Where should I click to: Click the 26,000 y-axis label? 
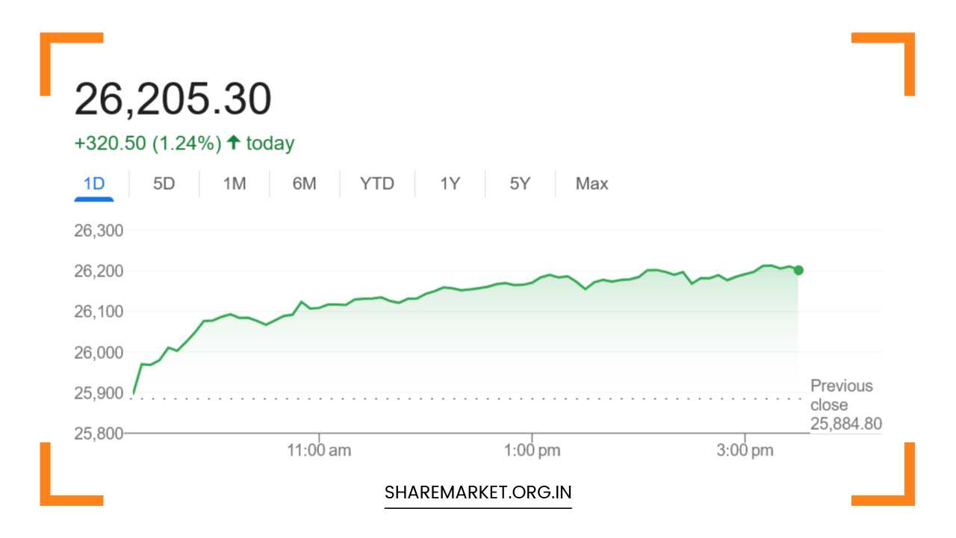point(99,352)
